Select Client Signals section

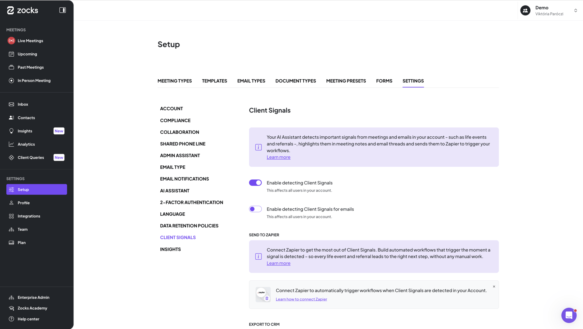pos(178,238)
